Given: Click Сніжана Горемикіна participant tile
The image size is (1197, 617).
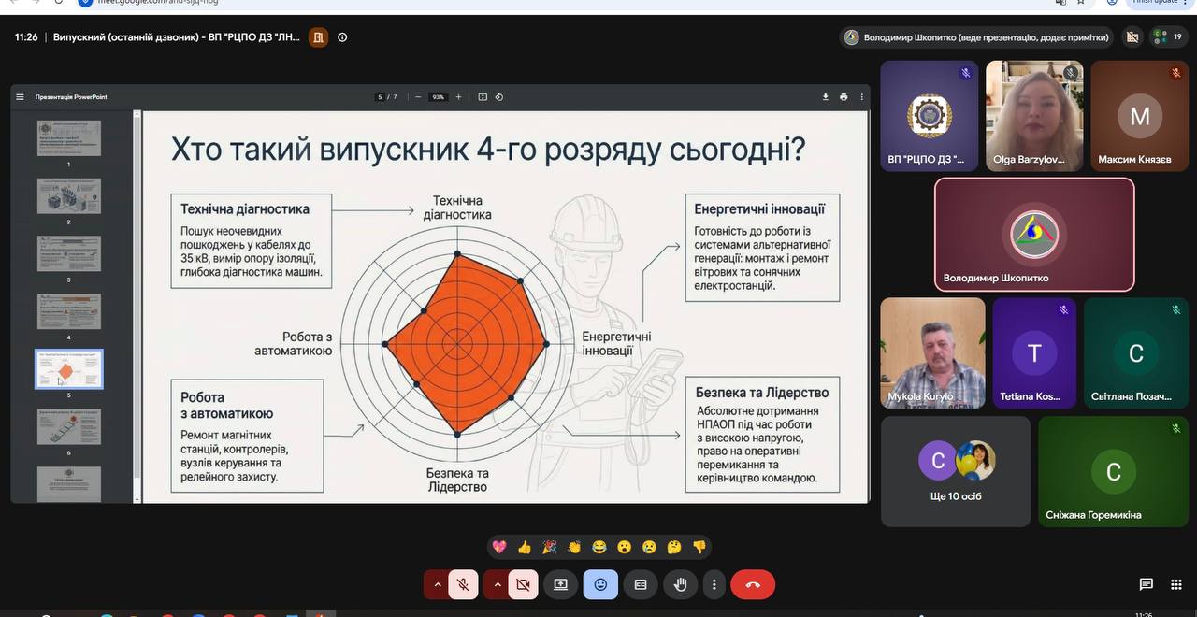Looking at the screenshot, I should click(x=1113, y=471).
